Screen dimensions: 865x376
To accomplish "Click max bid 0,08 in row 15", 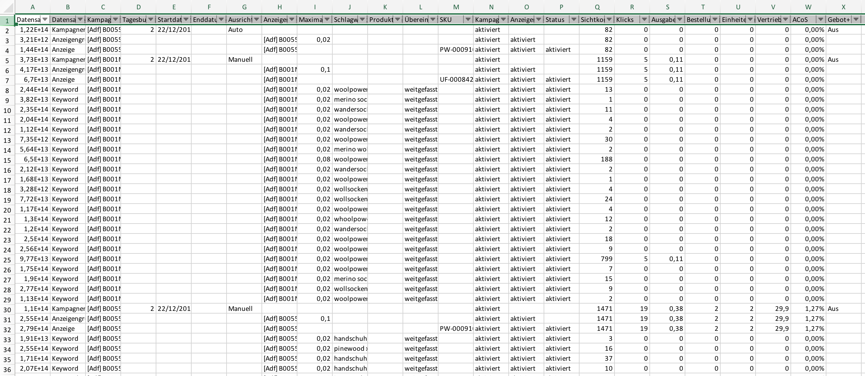I will (315, 159).
